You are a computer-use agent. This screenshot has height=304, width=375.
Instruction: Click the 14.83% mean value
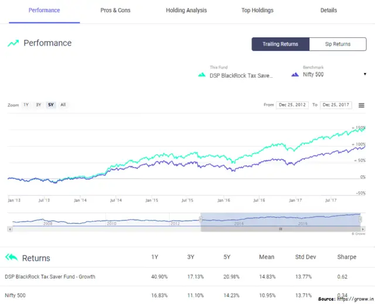tap(267, 277)
